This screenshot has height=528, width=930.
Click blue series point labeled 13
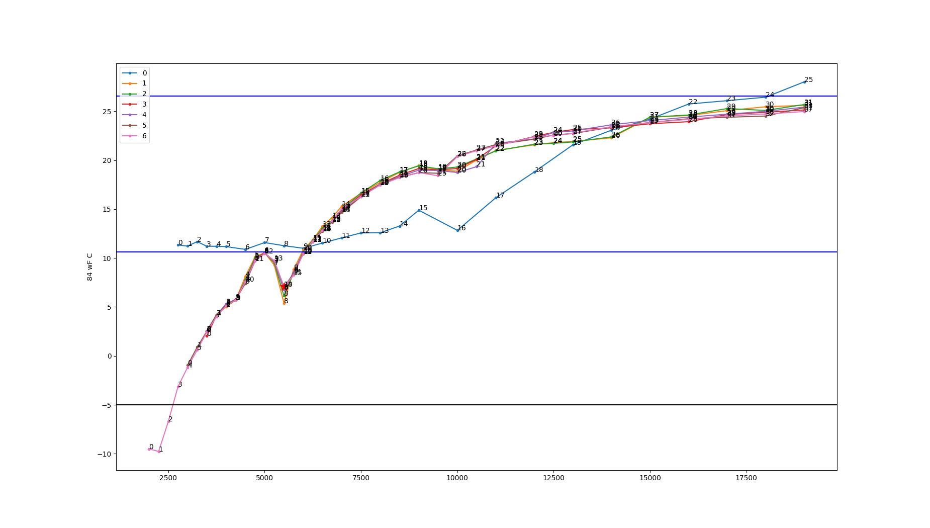pos(380,233)
